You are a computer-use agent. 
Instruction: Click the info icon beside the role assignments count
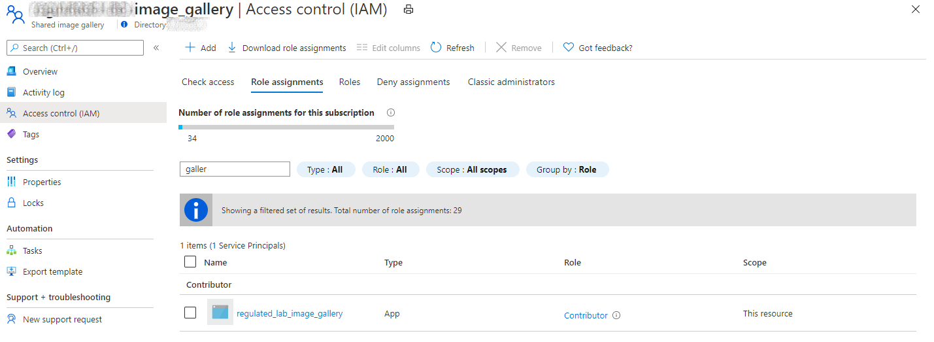tap(391, 112)
